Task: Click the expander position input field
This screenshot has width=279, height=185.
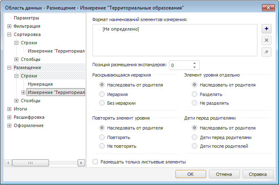Action: pos(180,65)
